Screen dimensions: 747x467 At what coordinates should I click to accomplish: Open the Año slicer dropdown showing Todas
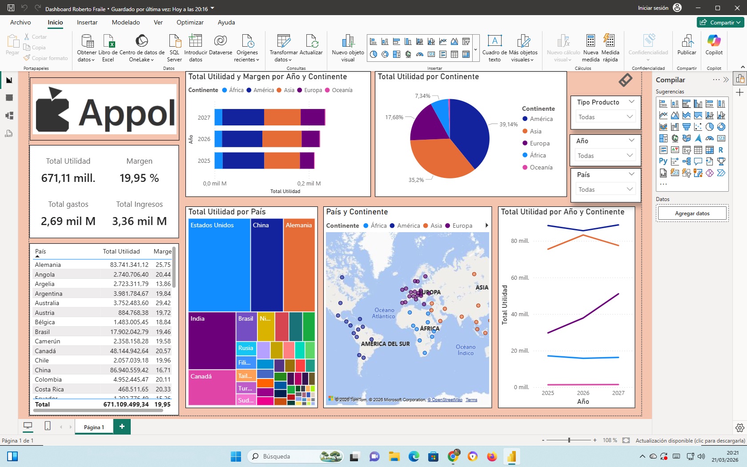click(630, 155)
